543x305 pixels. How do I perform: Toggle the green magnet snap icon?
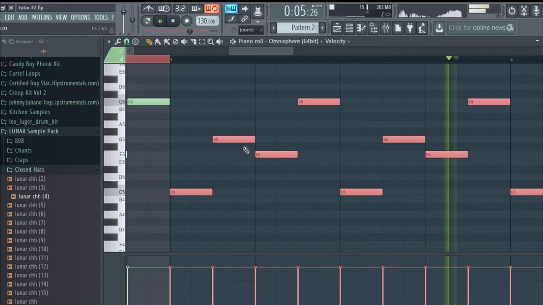(126, 42)
